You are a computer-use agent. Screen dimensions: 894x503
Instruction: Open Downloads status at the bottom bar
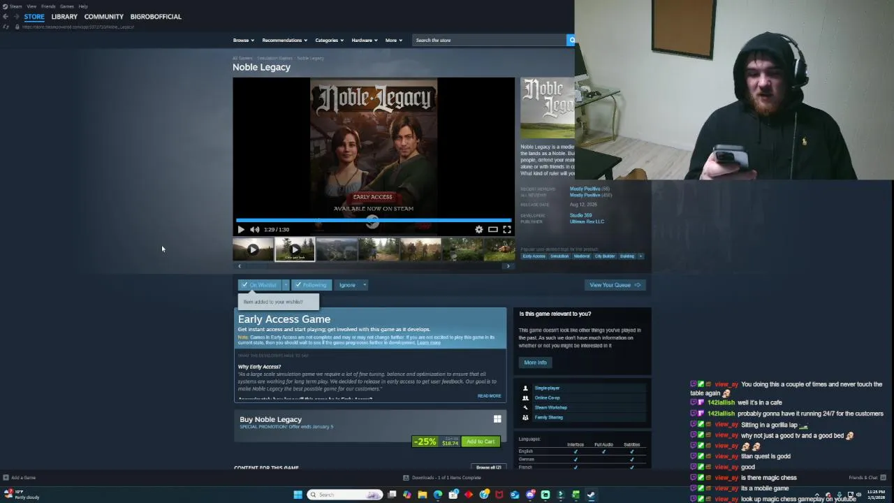point(442,478)
